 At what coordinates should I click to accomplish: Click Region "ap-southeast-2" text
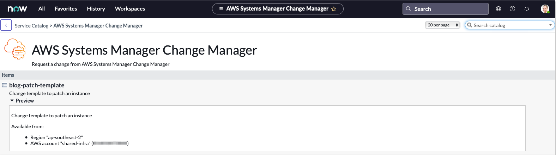(56, 137)
